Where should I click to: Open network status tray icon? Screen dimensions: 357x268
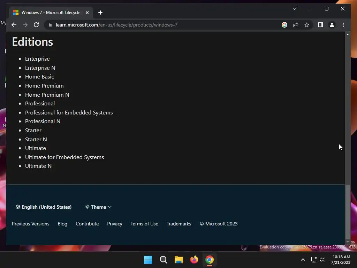click(x=314, y=260)
